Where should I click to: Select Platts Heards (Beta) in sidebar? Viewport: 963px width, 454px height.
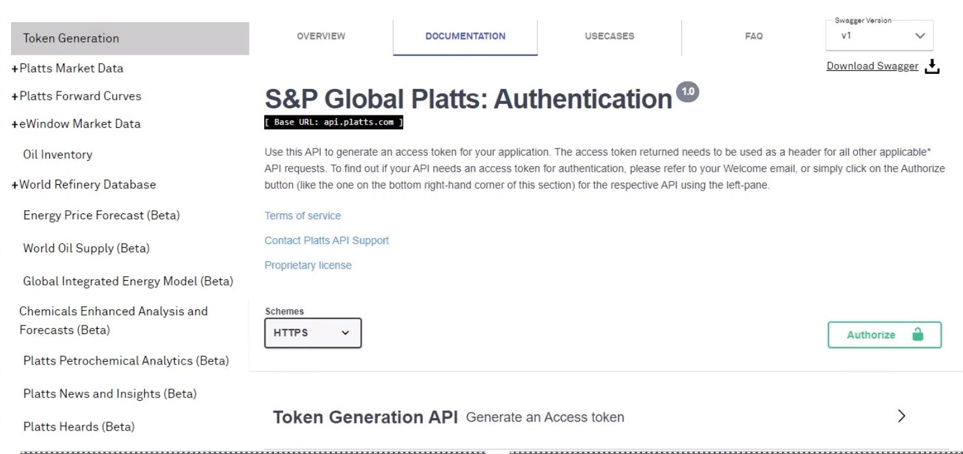pos(79,427)
